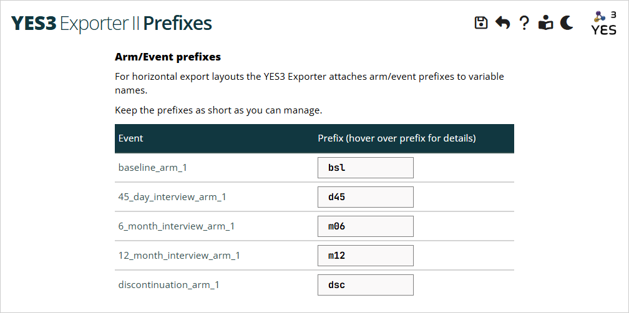Toggle dark mode with moon icon
The height and width of the screenshot is (313, 629).
(x=567, y=23)
